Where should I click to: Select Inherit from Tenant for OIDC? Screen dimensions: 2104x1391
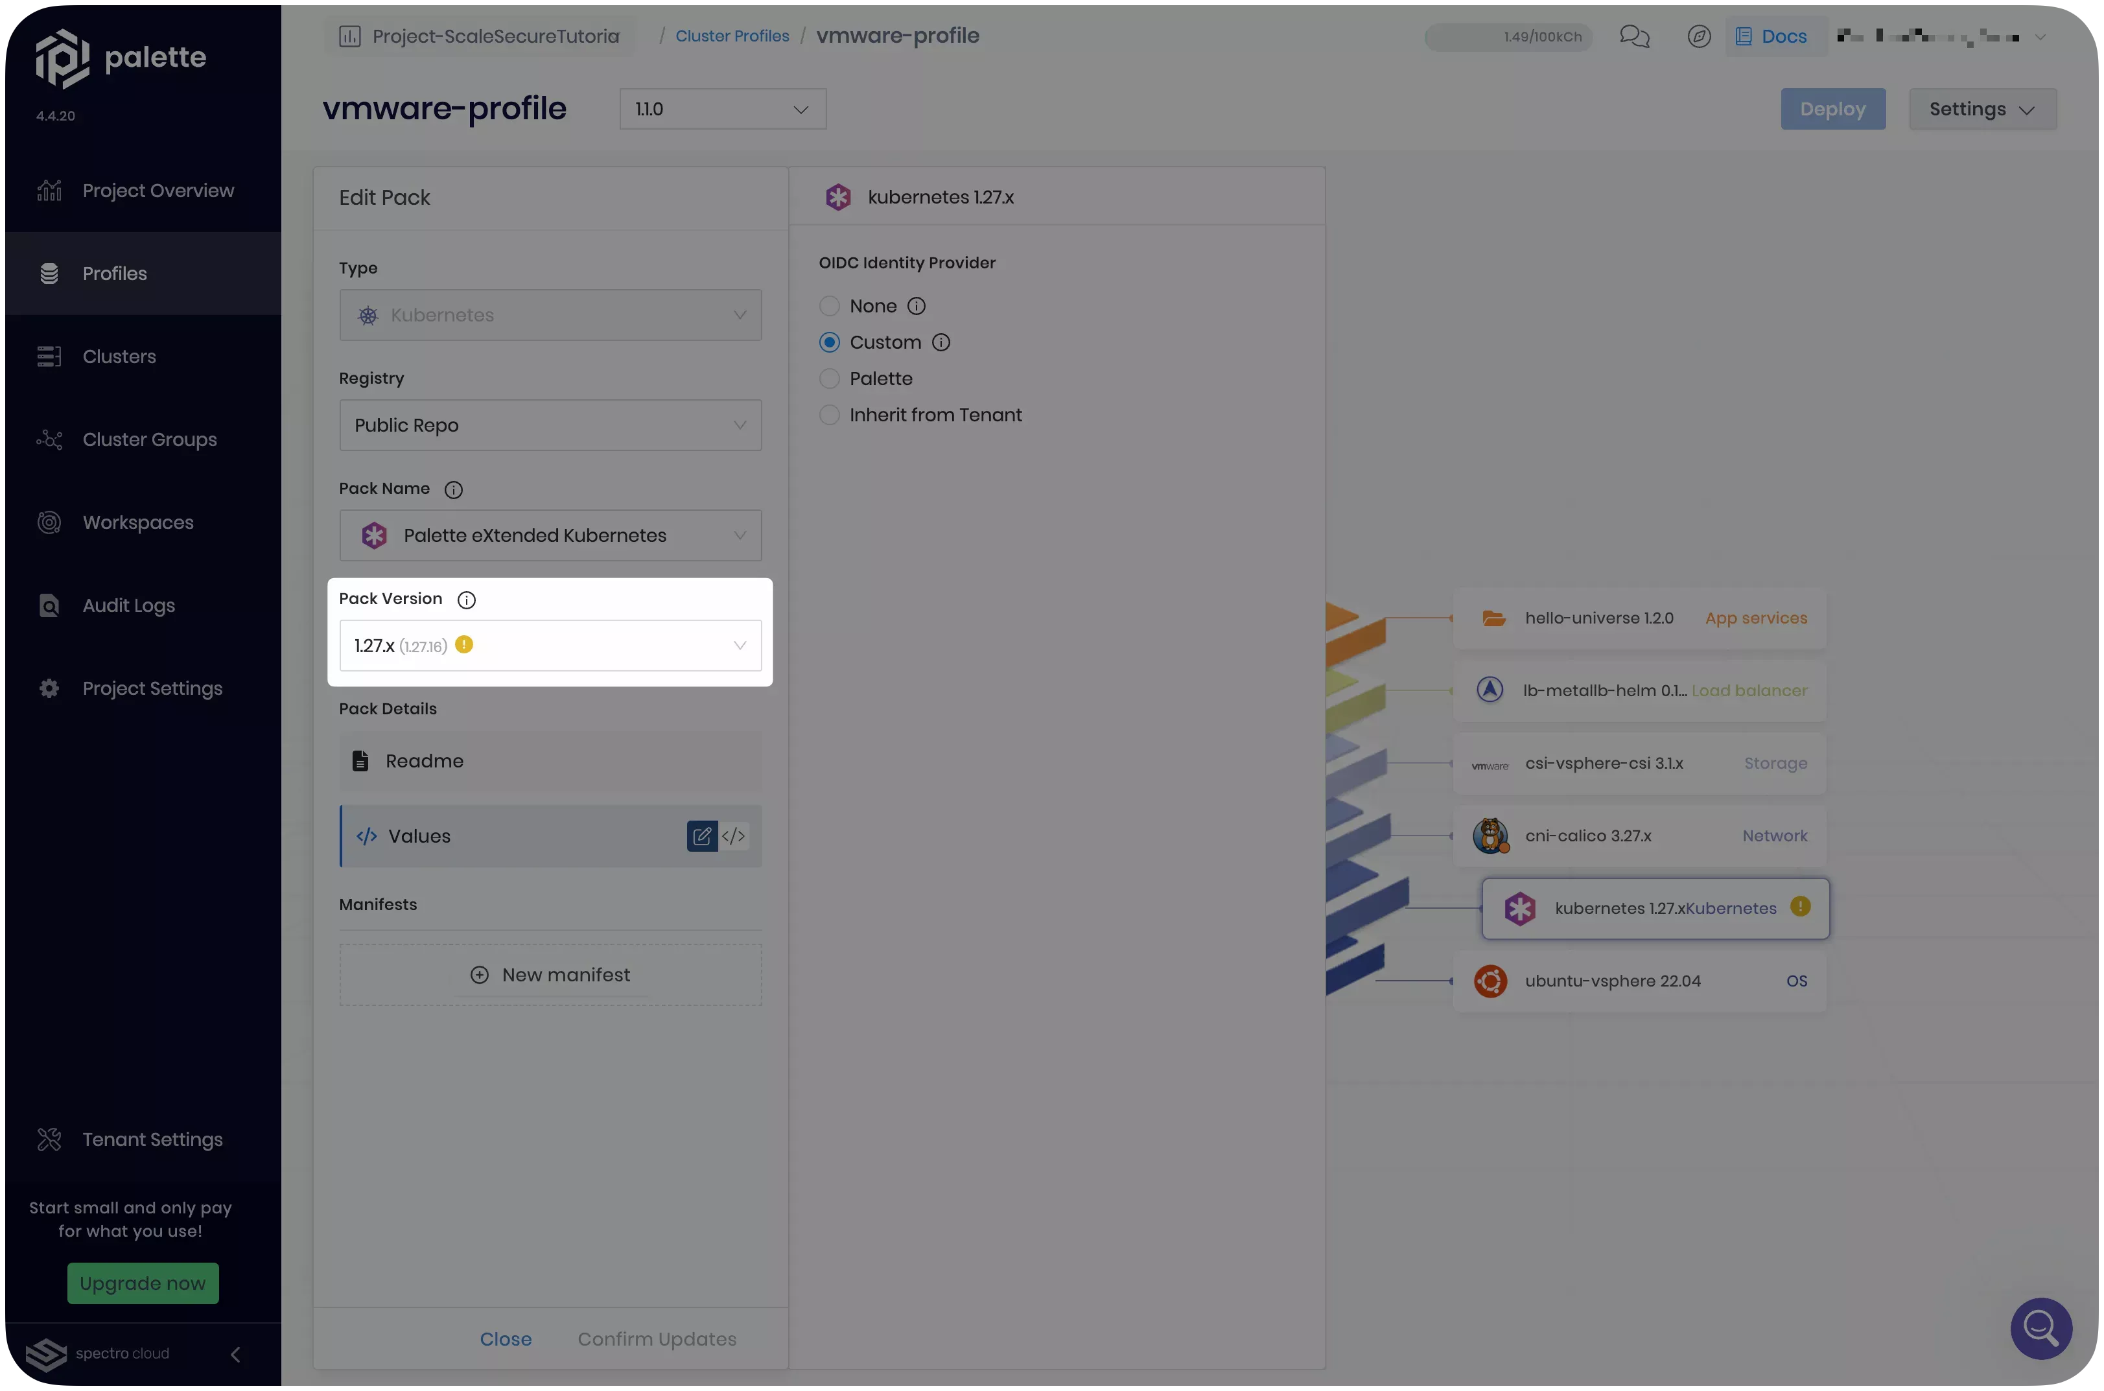point(830,414)
